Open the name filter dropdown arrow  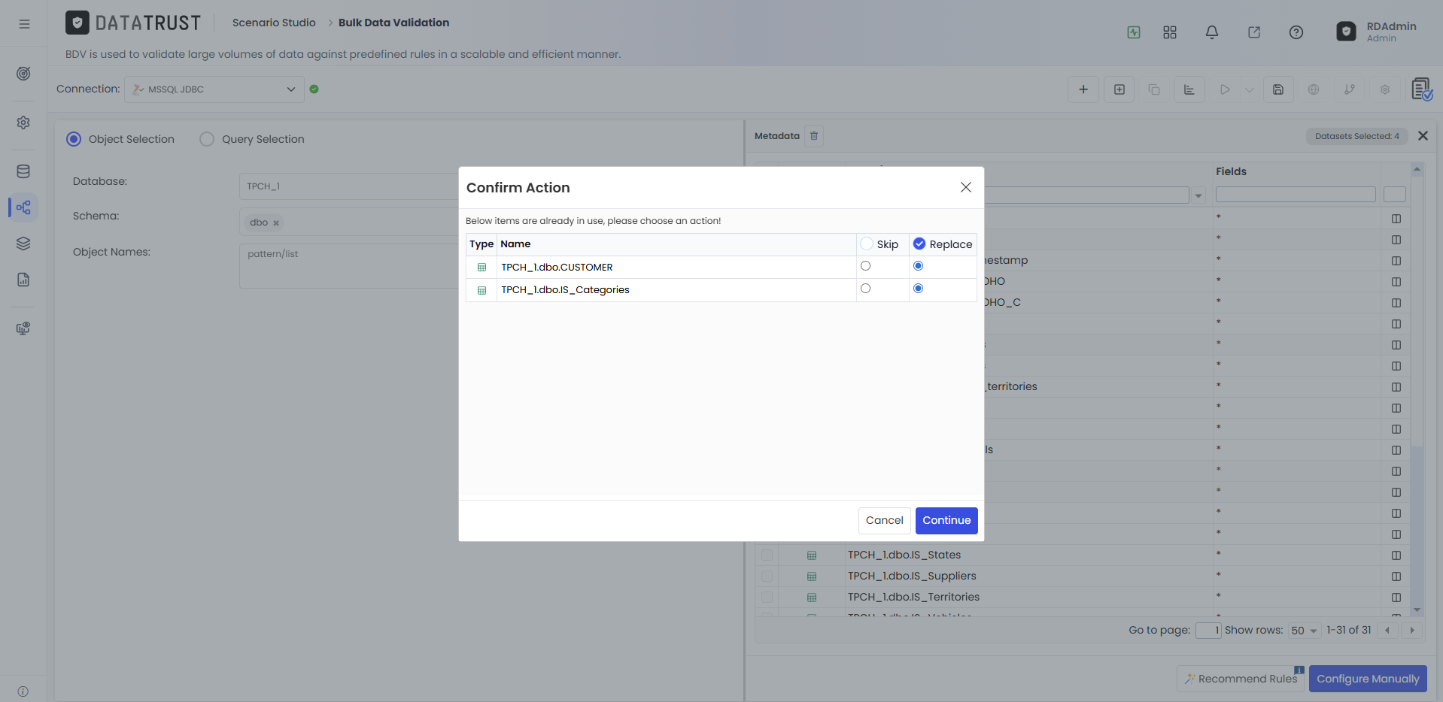[1198, 195]
